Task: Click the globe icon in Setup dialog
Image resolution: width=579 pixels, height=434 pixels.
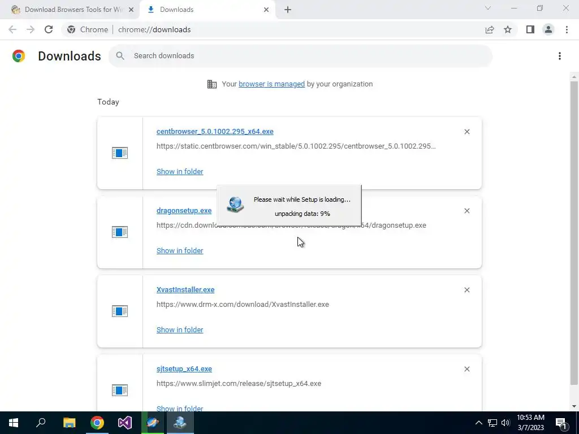Action: pyautogui.click(x=235, y=205)
